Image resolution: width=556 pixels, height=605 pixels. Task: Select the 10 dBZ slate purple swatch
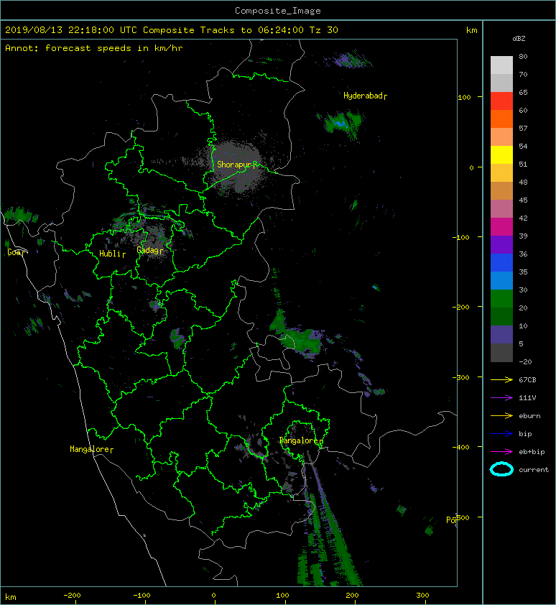501,334
